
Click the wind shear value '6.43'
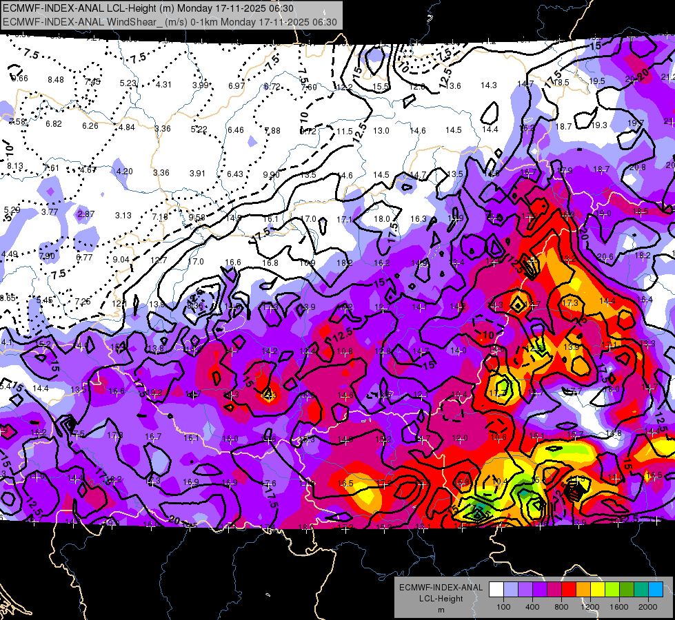point(235,174)
